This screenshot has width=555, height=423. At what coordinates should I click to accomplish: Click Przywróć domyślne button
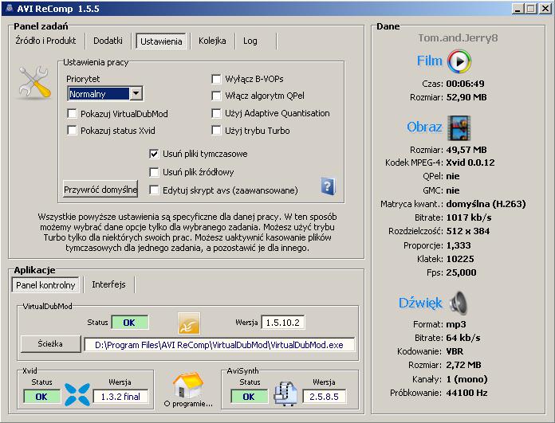coord(100,190)
